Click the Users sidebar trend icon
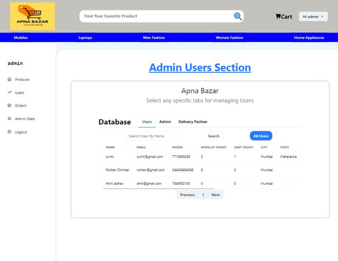The image size is (338, 261). tap(9, 92)
